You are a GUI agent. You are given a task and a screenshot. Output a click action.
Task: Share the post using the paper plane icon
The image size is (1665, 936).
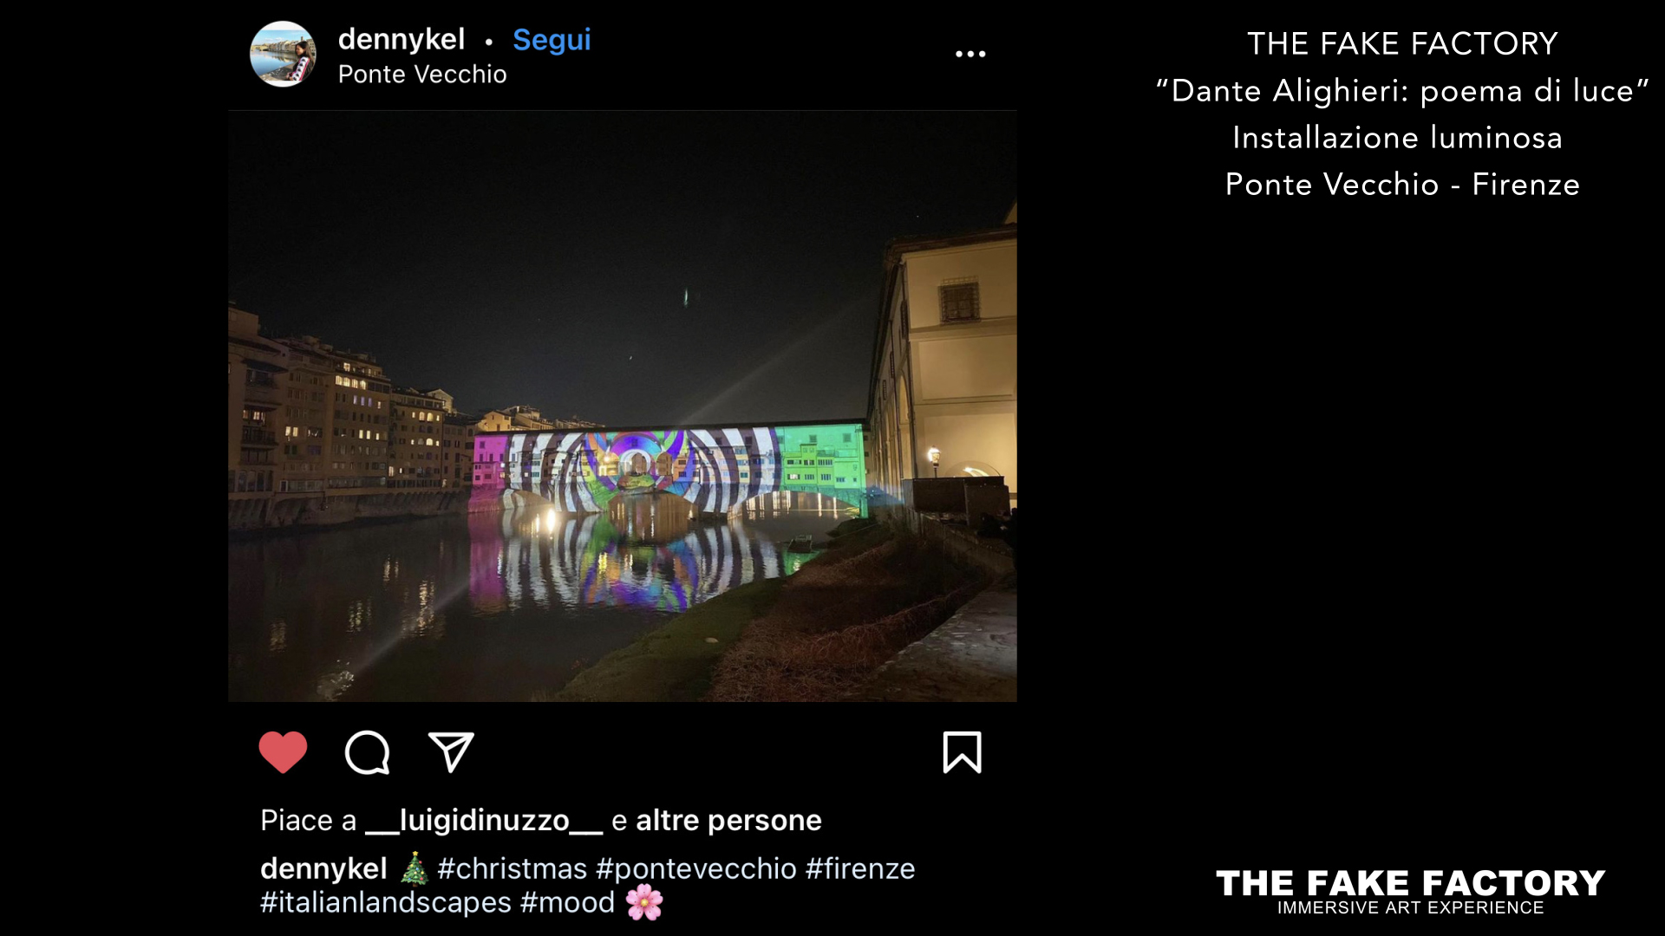pos(451,751)
